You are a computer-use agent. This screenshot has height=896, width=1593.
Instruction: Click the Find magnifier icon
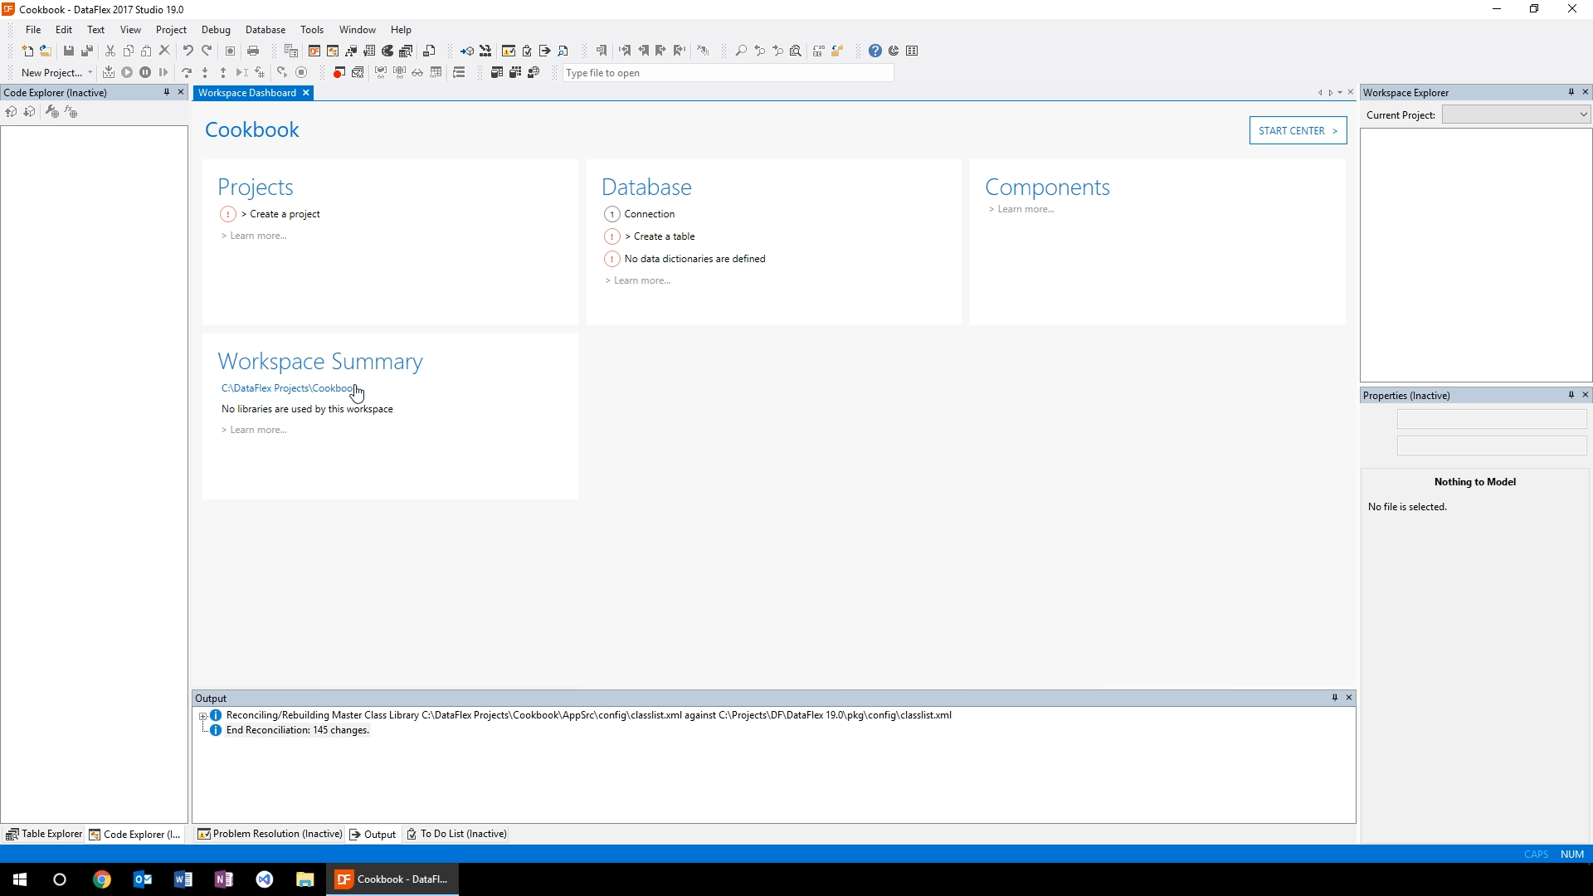(x=741, y=51)
